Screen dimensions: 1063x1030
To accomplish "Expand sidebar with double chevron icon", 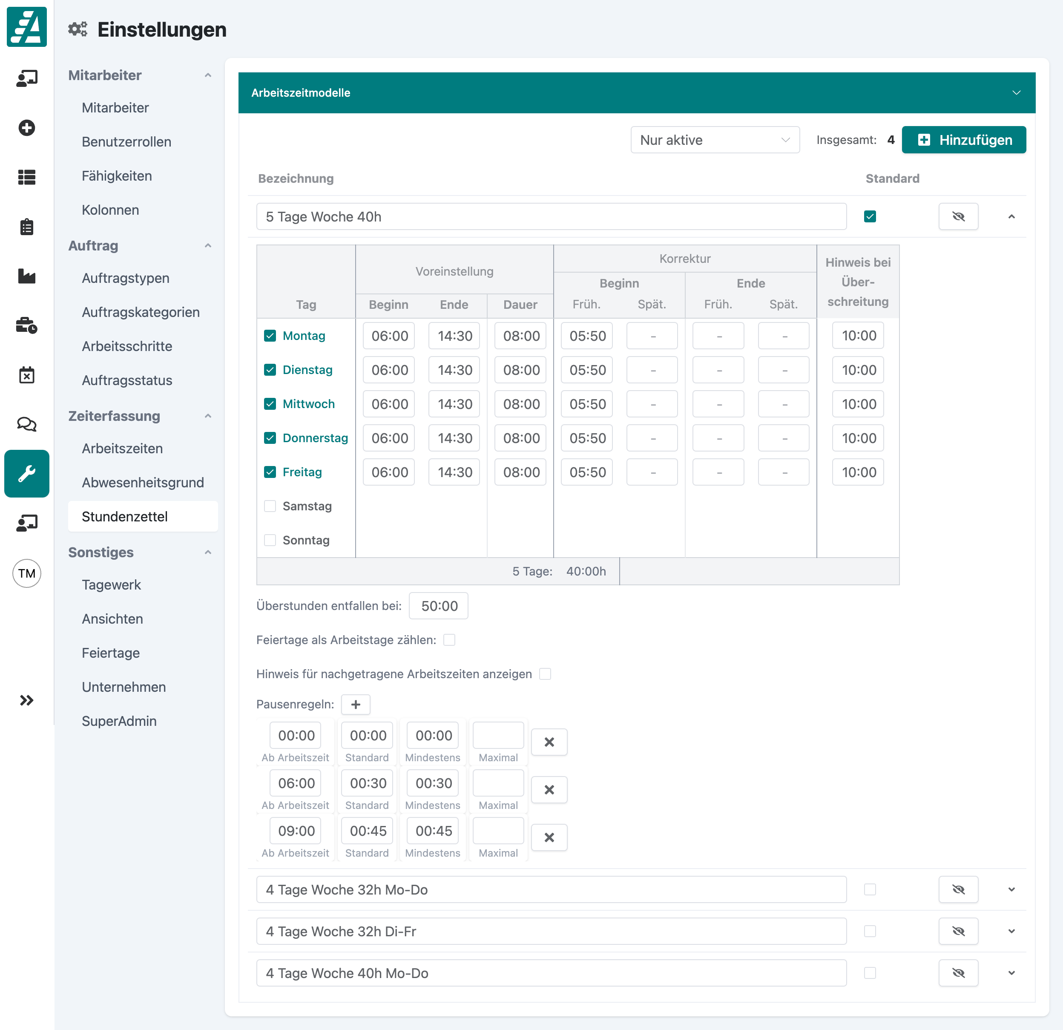I will 26,700.
